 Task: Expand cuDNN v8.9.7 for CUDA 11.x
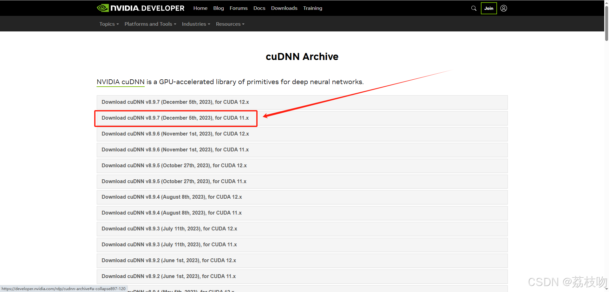point(302,118)
